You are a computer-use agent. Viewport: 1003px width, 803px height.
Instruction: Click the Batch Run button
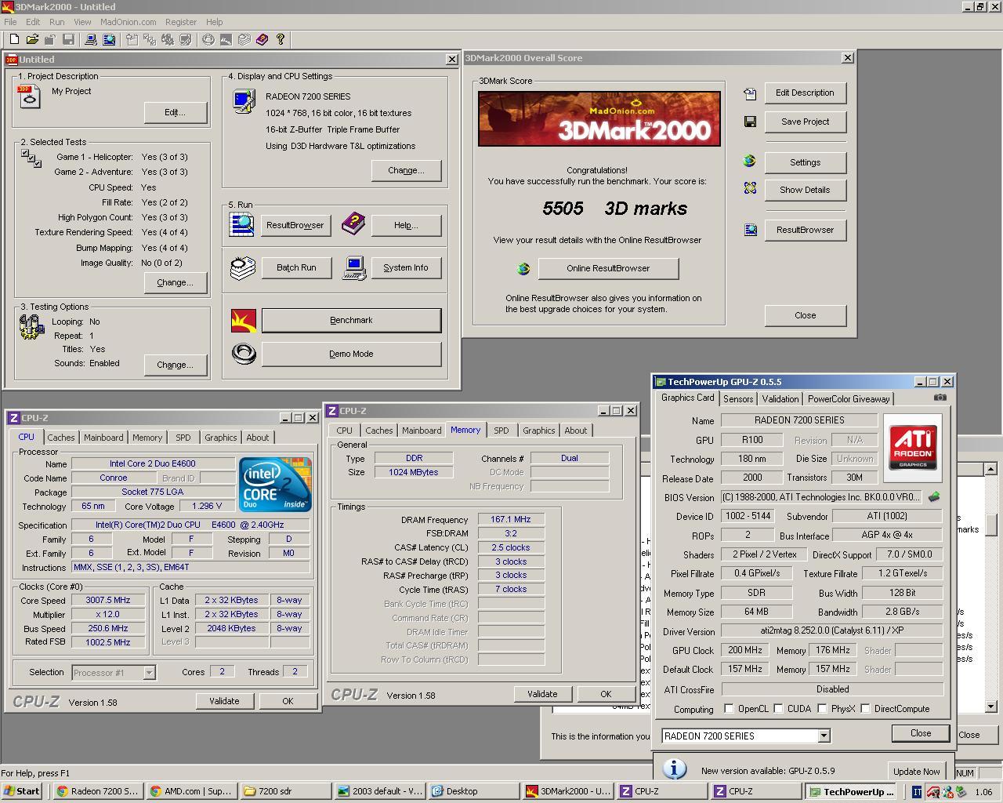pos(296,267)
